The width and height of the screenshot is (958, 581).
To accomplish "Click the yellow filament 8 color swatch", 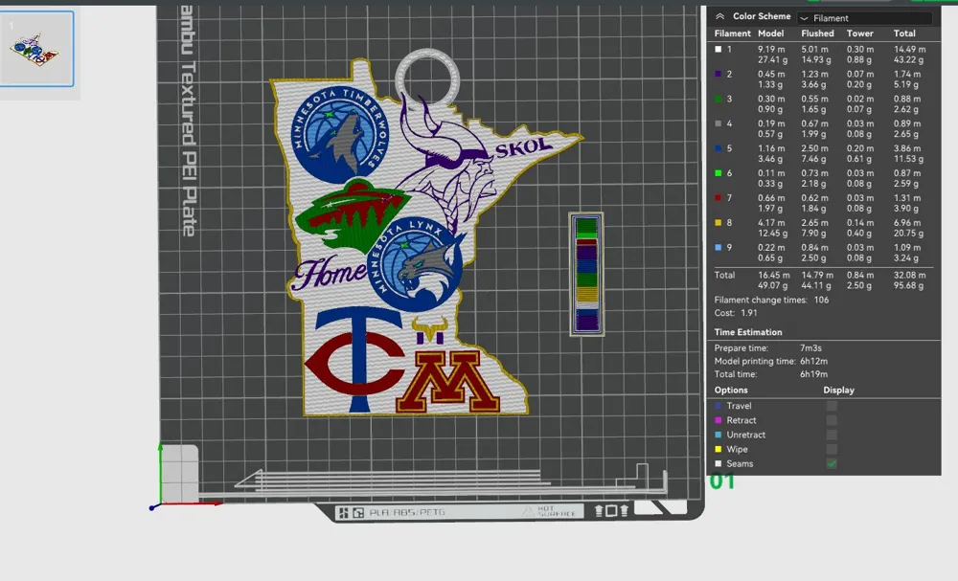I will click(718, 223).
